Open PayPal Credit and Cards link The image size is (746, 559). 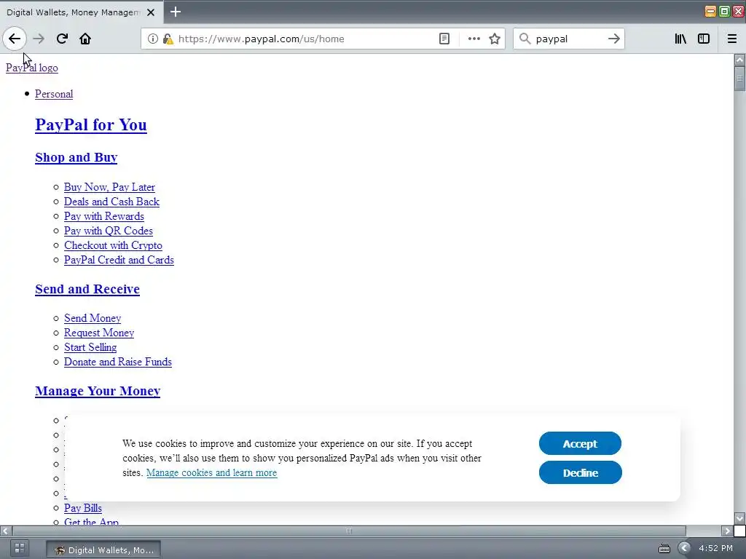119,260
